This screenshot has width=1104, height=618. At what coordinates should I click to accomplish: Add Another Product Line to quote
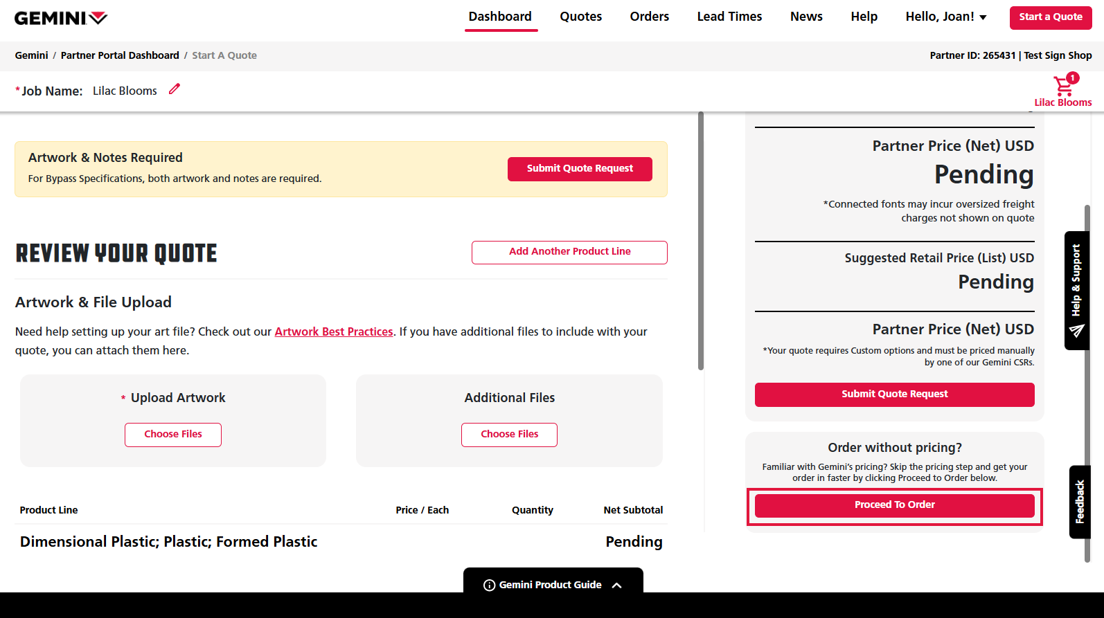(569, 252)
